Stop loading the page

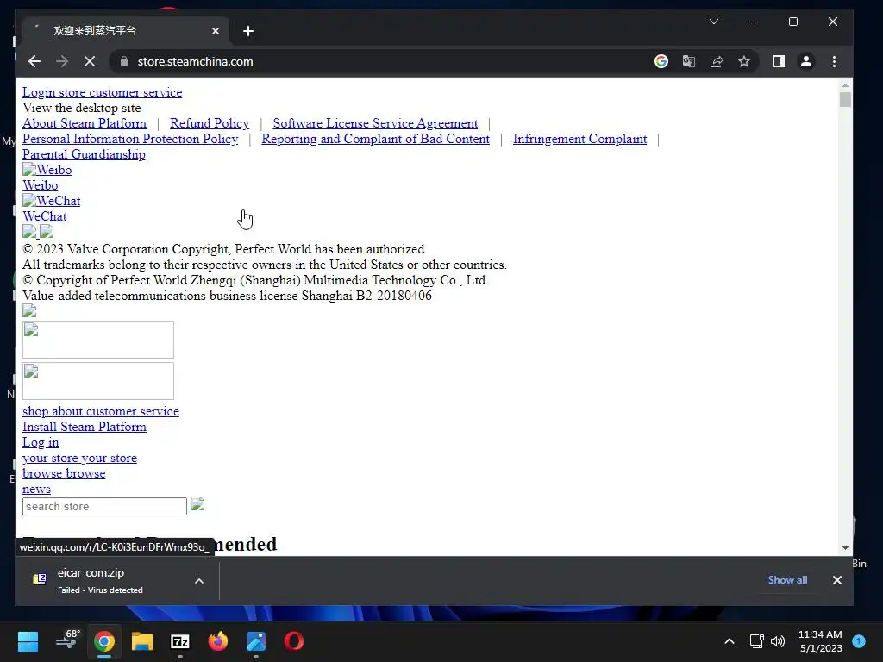(90, 61)
